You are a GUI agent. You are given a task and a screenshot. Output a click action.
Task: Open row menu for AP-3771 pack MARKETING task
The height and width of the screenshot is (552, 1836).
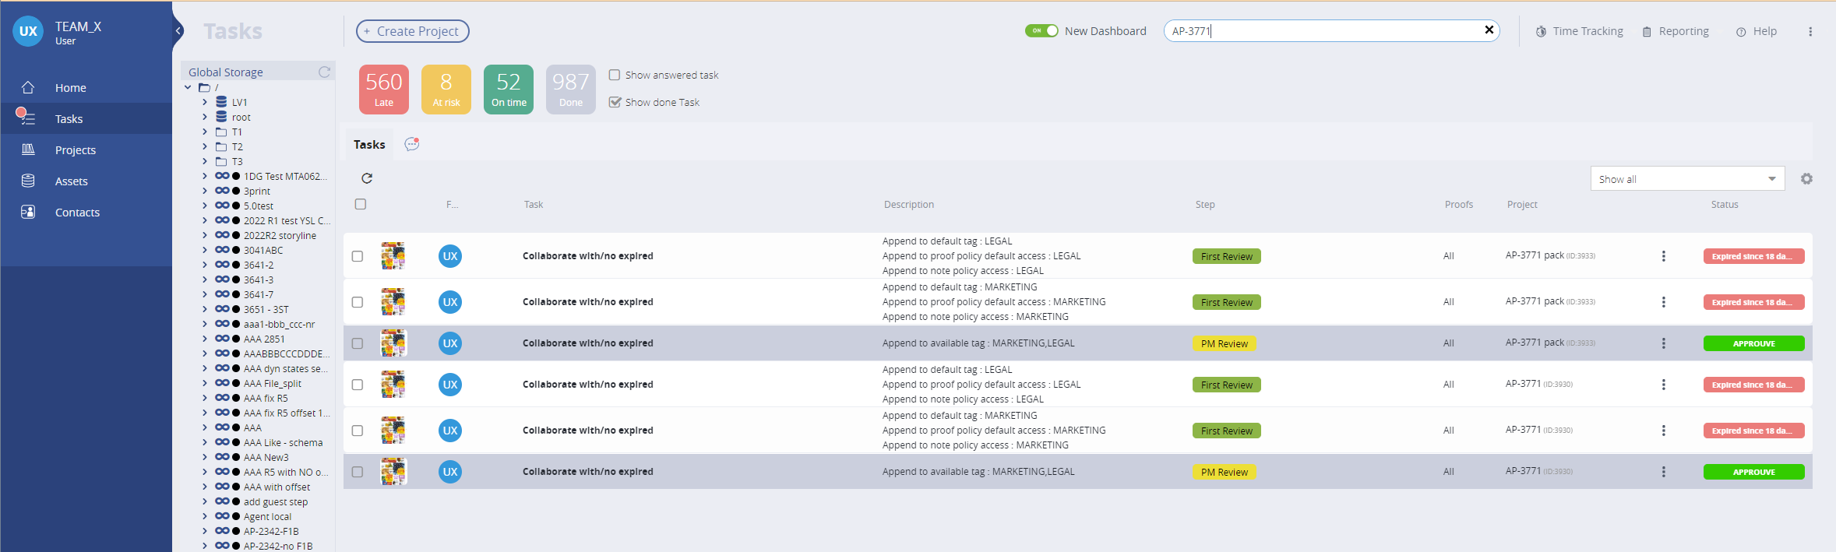tap(1664, 302)
